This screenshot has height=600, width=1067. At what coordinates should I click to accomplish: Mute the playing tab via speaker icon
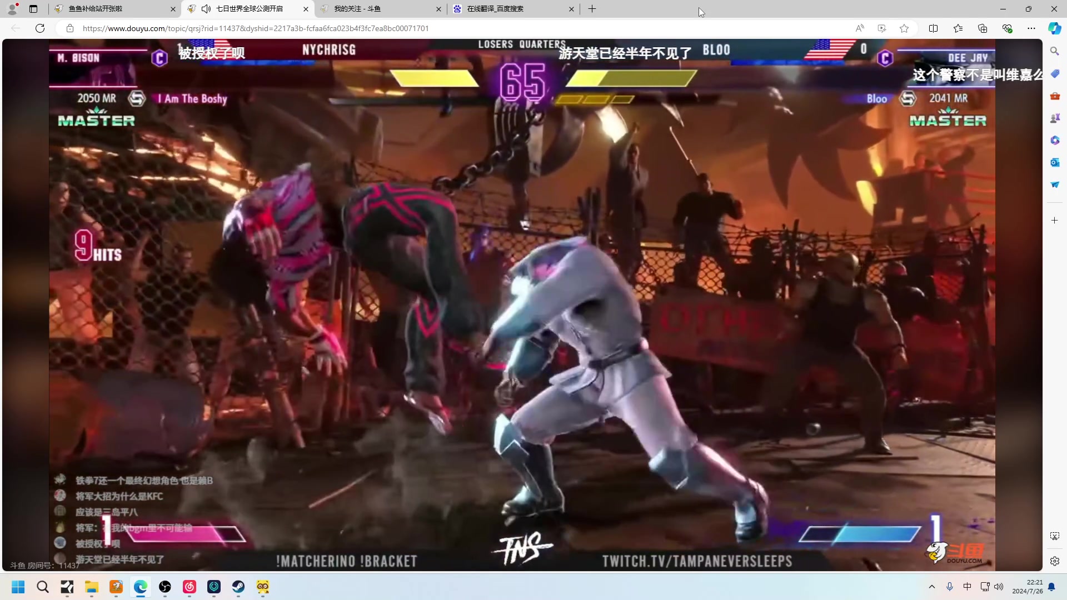click(206, 9)
